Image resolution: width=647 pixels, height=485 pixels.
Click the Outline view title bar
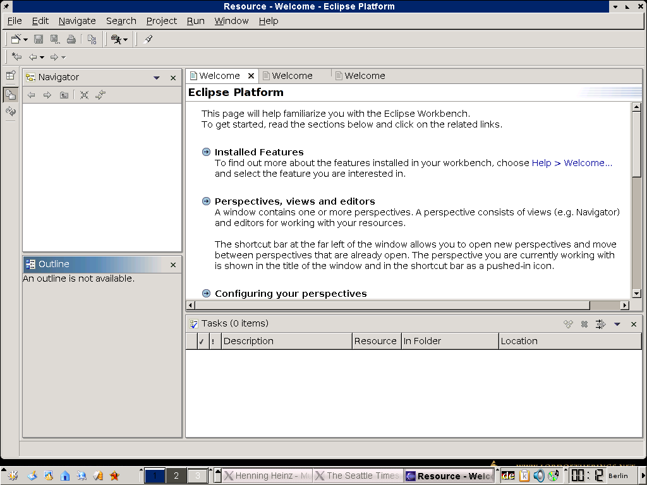(102, 265)
